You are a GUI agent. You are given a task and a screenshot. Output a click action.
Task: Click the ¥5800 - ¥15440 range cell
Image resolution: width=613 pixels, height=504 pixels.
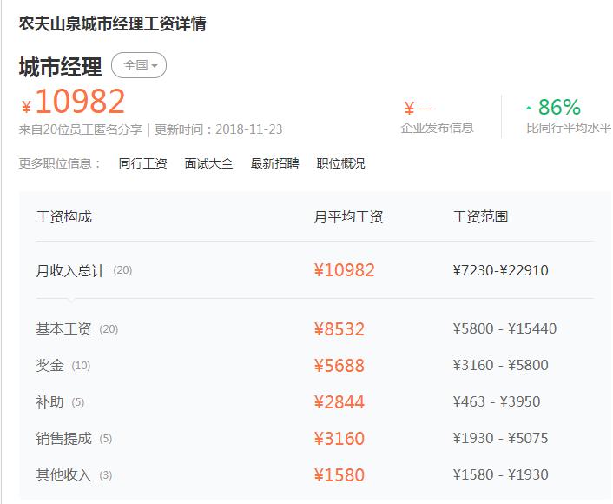(x=504, y=328)
